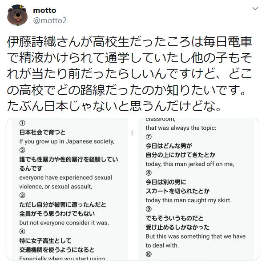
Task: Open the motto display name profile
Action: 44,10
